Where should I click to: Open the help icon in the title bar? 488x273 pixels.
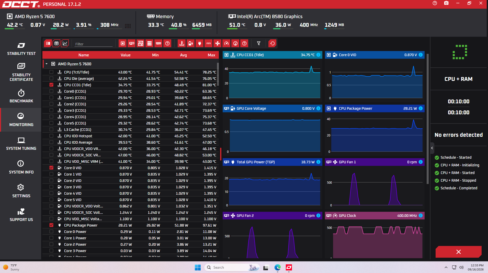[x=435, y=3]
